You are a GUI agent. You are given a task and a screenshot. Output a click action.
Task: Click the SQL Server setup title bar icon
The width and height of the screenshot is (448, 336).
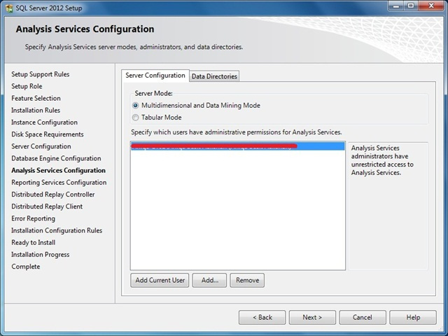pos(9,8)
